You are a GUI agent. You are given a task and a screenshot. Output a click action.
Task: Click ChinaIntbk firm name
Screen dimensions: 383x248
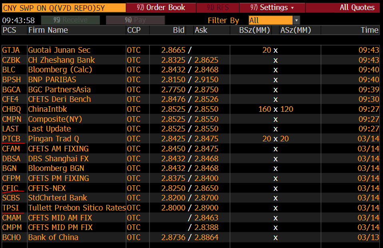pos(48,109)
